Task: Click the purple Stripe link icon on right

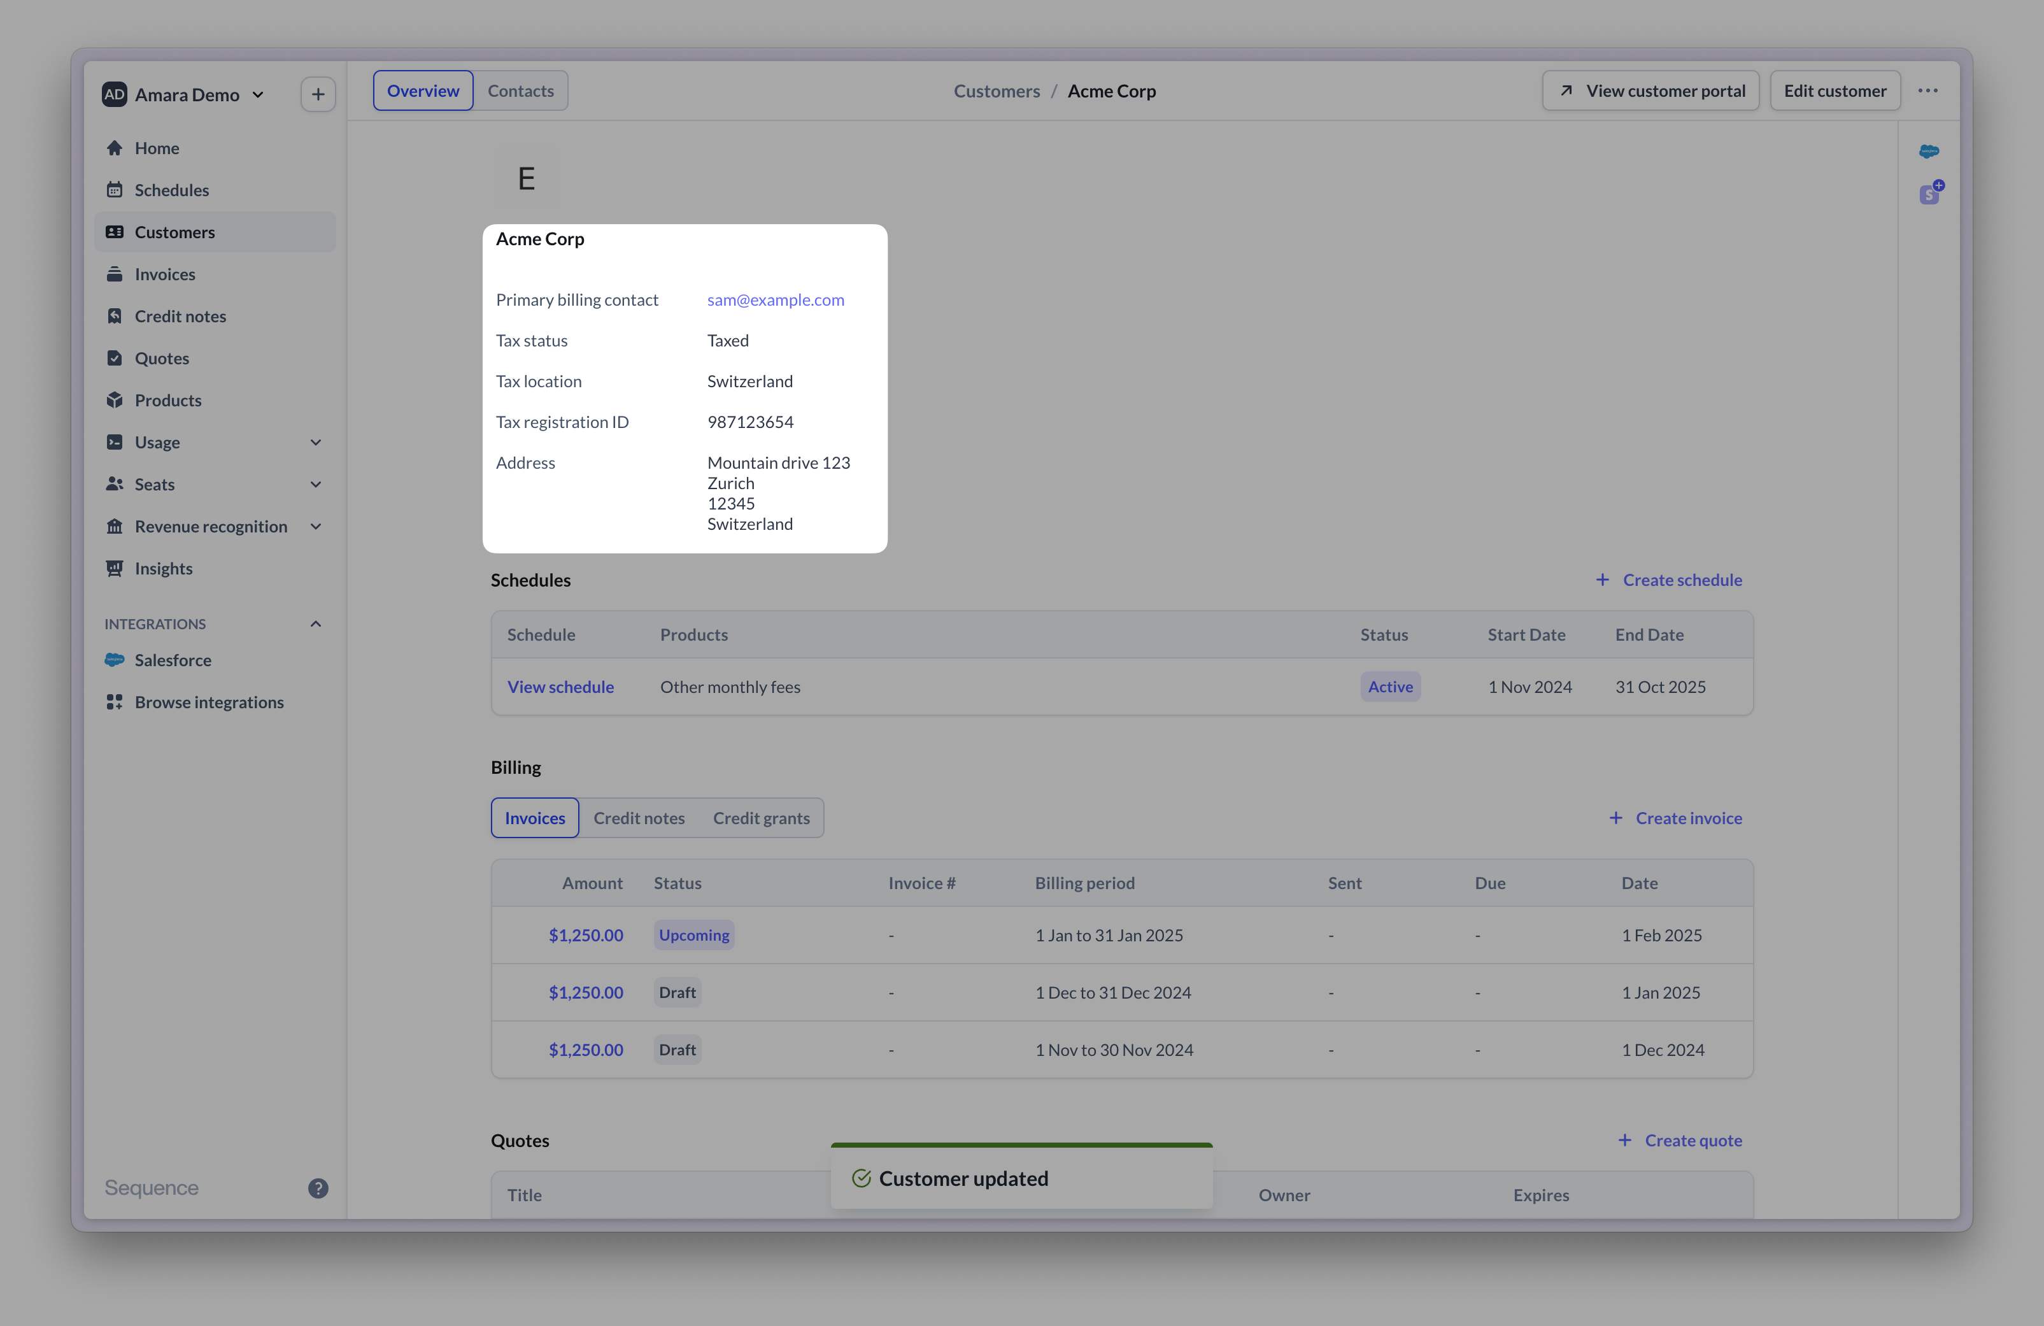Action: tap(1931, 193)
